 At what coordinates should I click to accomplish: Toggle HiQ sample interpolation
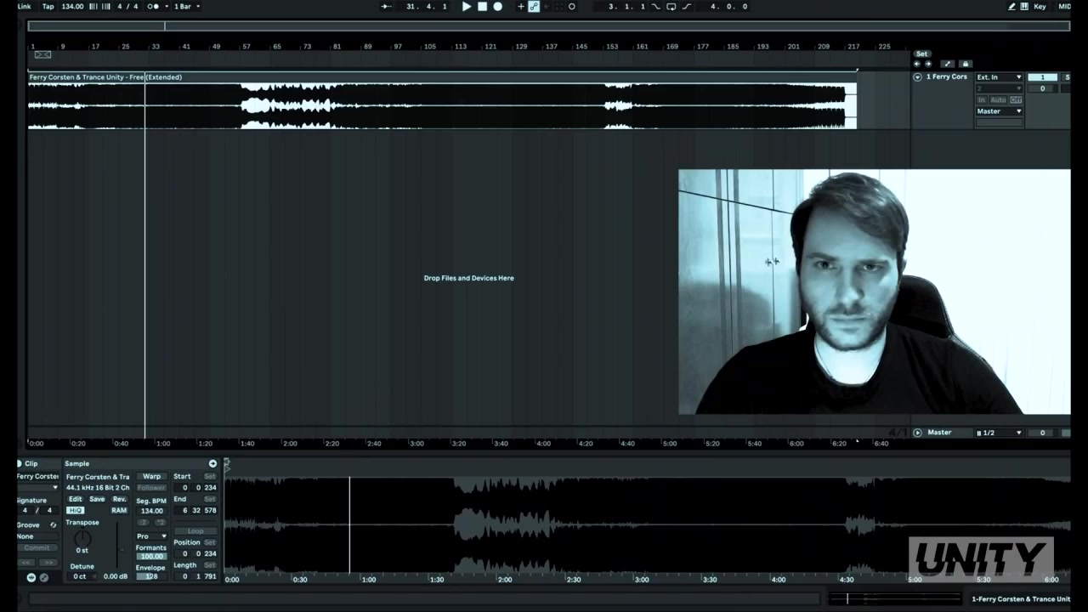(76, 511)
